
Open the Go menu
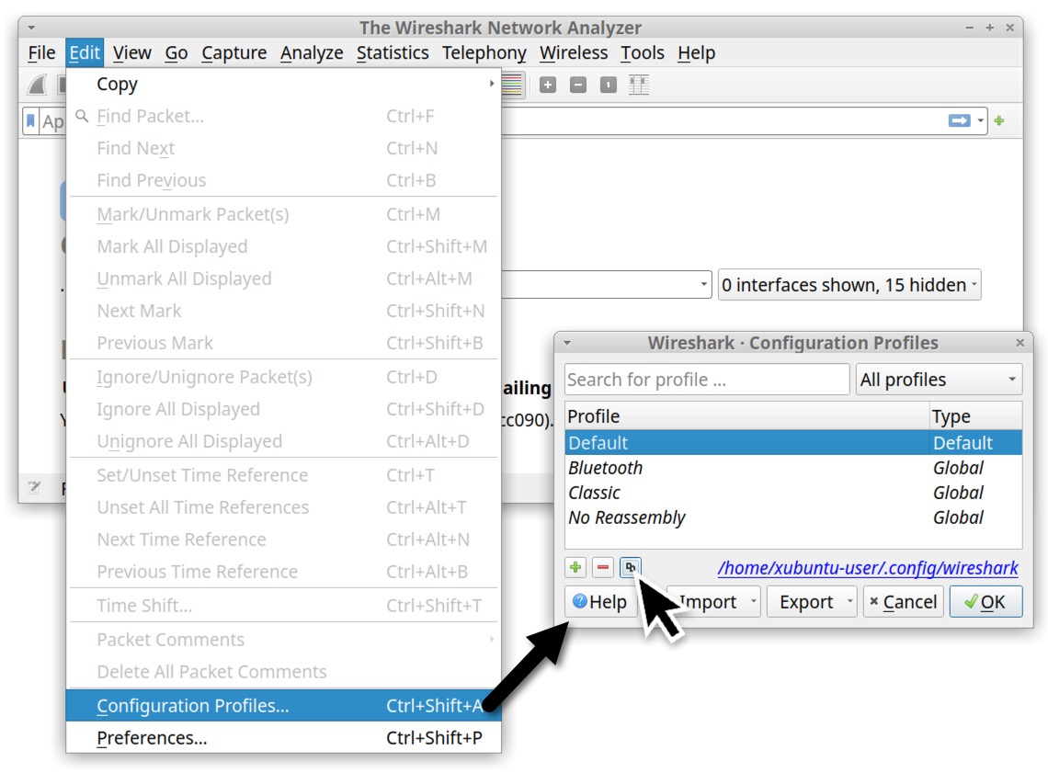[x=177, y=52]
